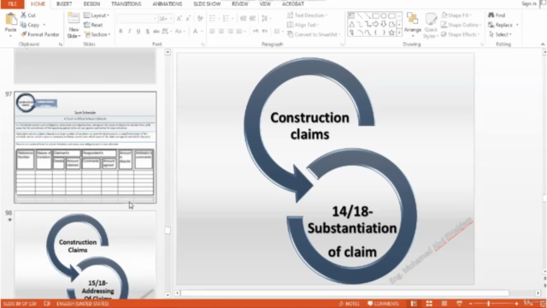
Task: Switch to the TRANSITIONS tab
Action: [x=126, y=3]
